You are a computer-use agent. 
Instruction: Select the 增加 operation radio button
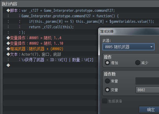point(107,63)
